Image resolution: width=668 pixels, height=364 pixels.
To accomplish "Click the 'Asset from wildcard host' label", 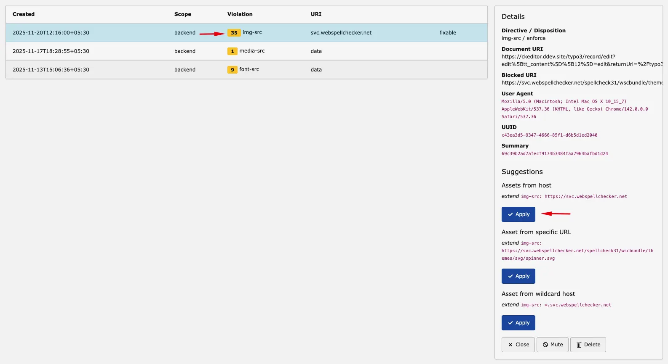I will [x=538, y=294].
